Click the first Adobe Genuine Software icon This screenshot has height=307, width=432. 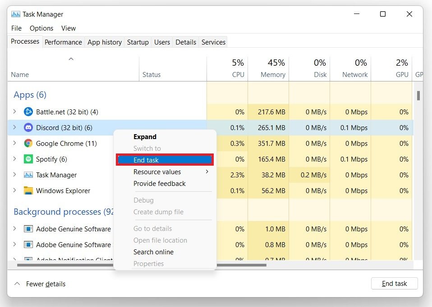28,229
